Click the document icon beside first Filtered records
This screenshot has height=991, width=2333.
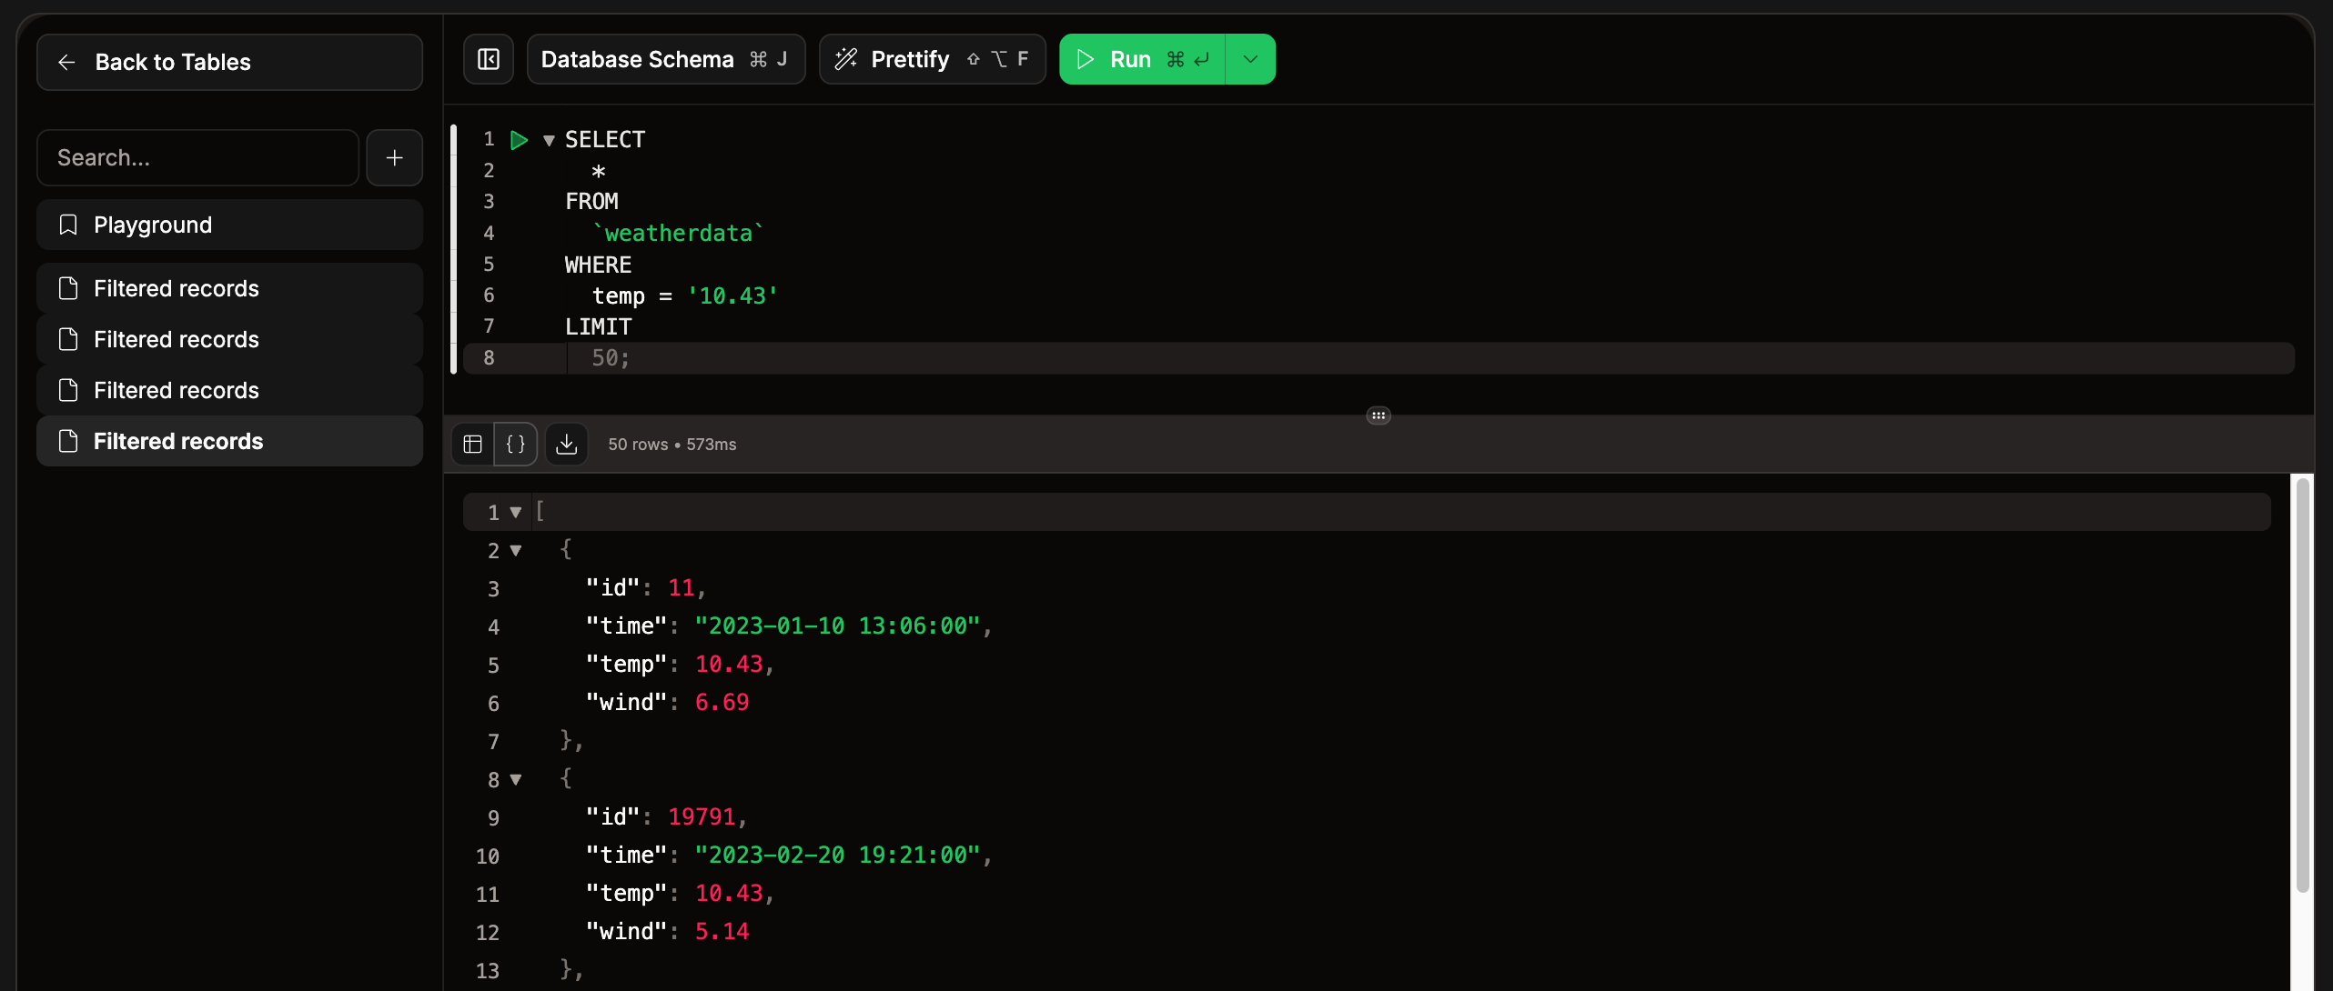point(67,288)
